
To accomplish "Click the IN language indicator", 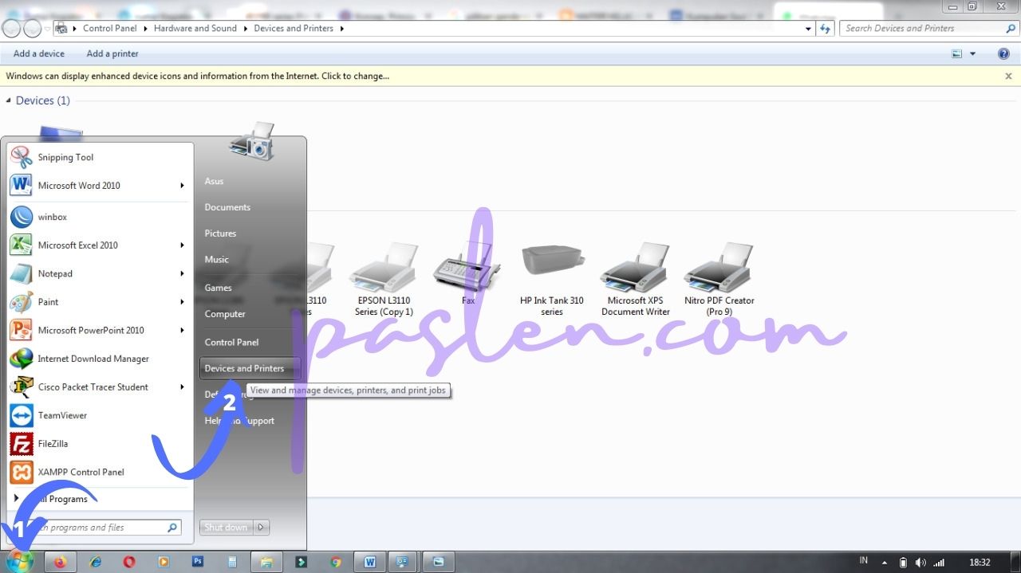I will click(863, 561).
